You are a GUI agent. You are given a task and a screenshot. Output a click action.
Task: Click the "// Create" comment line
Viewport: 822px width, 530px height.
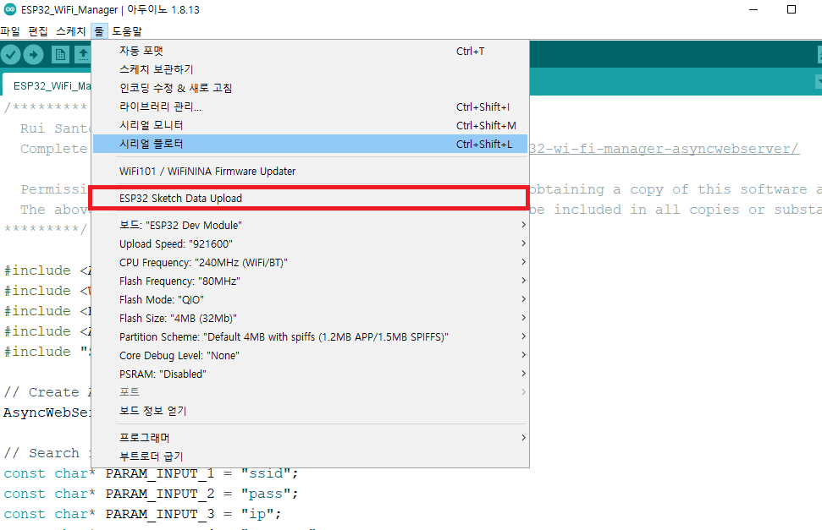point(47,392)
